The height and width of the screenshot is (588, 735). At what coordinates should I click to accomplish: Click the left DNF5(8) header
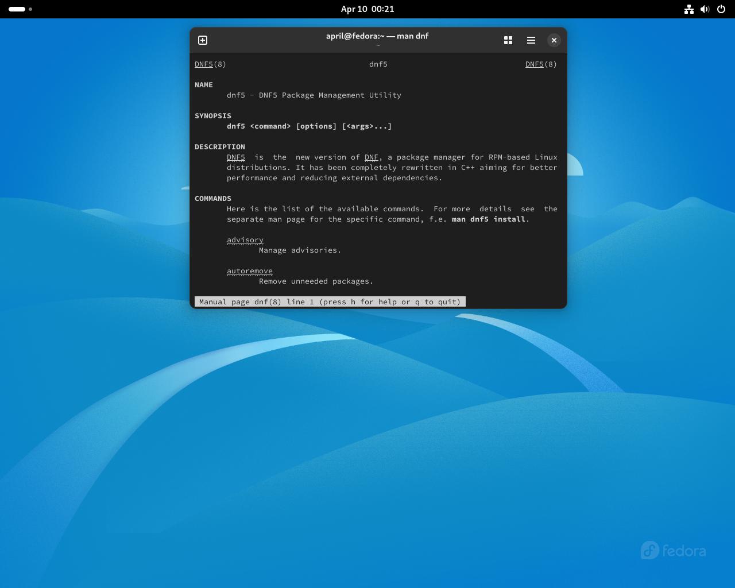pyautogui.click(x=210, y=64)
